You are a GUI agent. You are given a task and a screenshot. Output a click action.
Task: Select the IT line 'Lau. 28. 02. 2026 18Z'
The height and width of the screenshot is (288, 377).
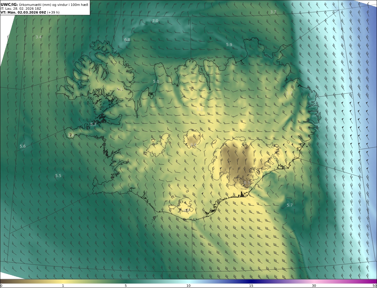23,9
